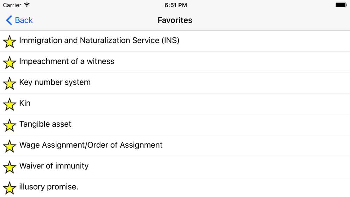Tap the star by Wage Assignment/Order of Assignment
The height and width of the screenshot is (197, 350).
[x=9, y=146]
